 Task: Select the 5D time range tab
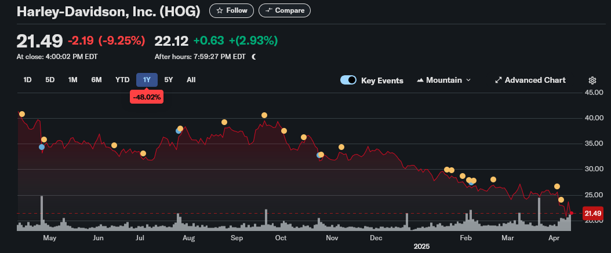[x=50, y=80]
